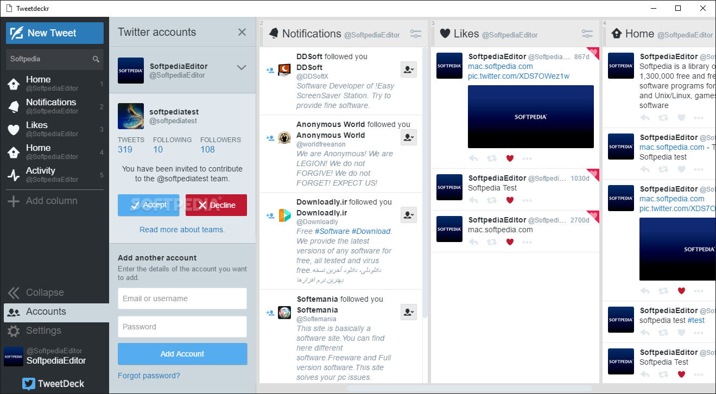Click the search magnifier icon
Image resolution: width=716 pixels, height=394 pixels.
click(x=96, y=59)
